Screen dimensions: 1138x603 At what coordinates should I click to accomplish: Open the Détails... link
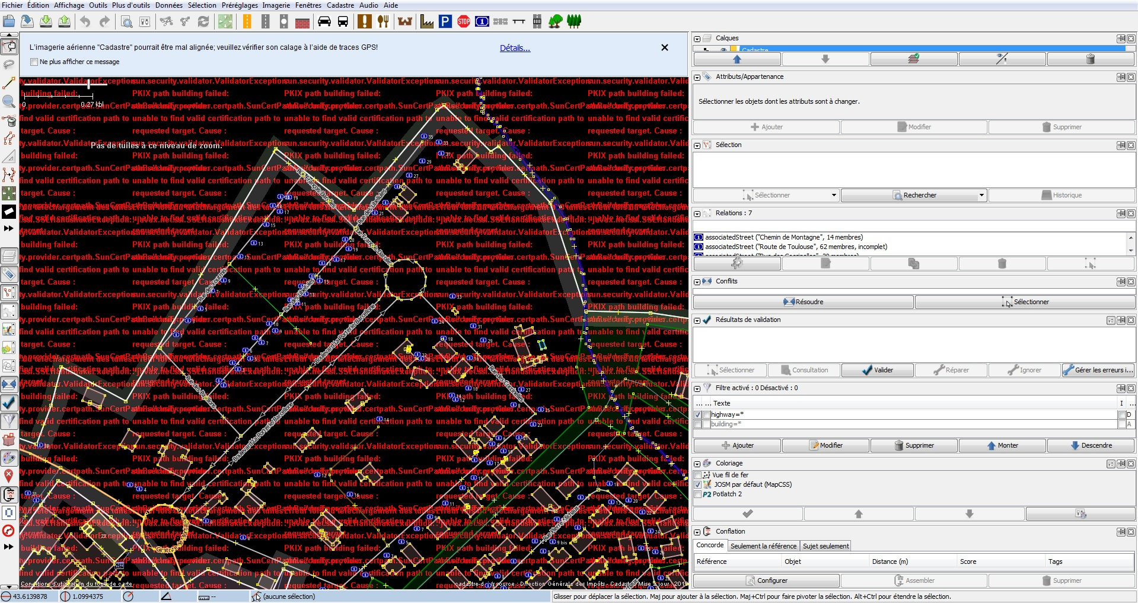point(515,48)
